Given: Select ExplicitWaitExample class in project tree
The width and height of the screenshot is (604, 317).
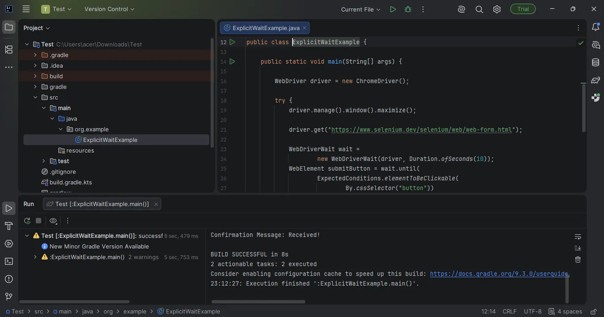Looking at the screenshot, I should tap(116, 140).
